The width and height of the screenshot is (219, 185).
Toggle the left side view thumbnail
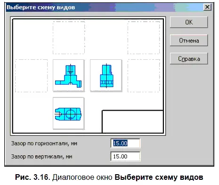point(106,75)
